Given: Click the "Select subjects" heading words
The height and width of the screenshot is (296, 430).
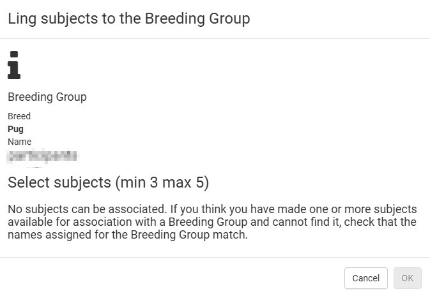Looking at the screenshot, I should [x=59, y=183].
